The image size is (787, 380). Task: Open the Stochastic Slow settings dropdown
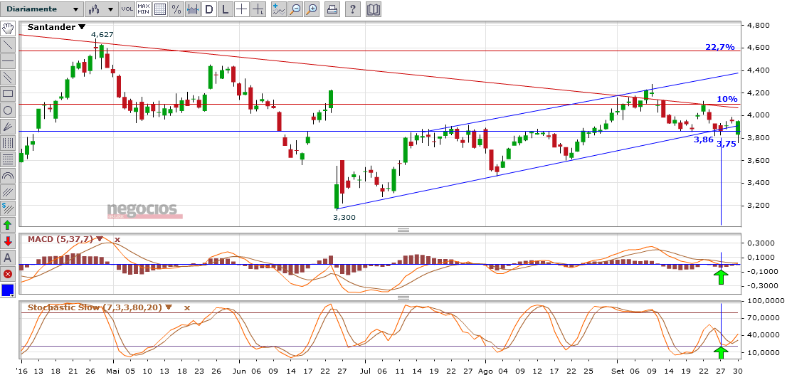tap(168, 307)
